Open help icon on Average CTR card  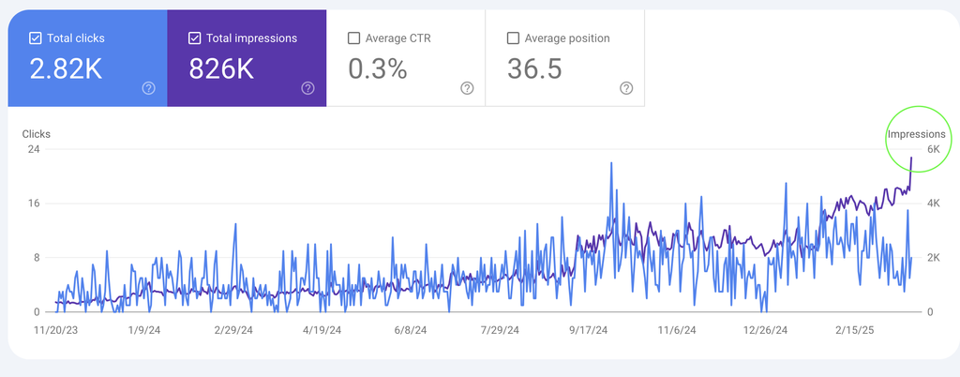[x=467, y=88]
